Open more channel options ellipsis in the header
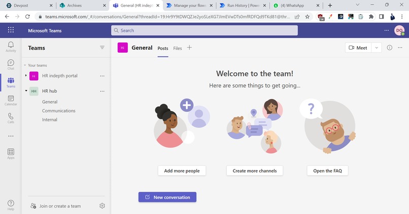409x214 pixels. [x=400, y=48]
